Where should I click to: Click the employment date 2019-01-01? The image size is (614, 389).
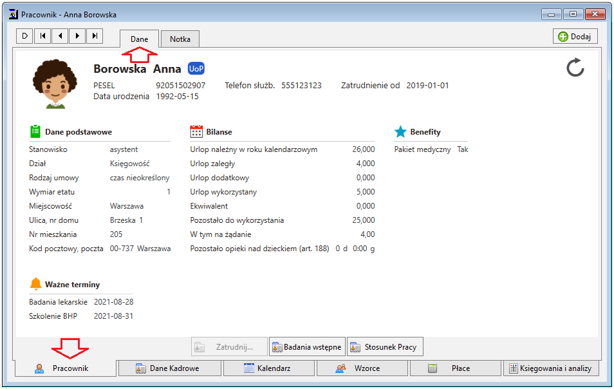[427, 86]
